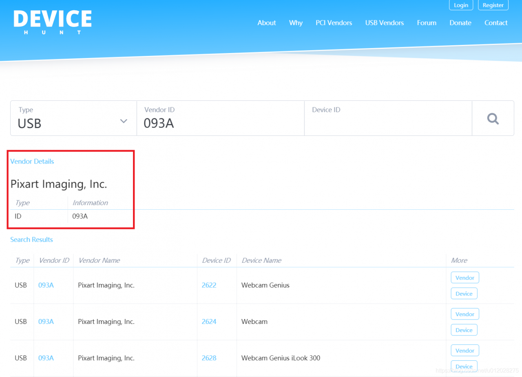Open device ID 2622 link
522x377 pixels.
209,285
